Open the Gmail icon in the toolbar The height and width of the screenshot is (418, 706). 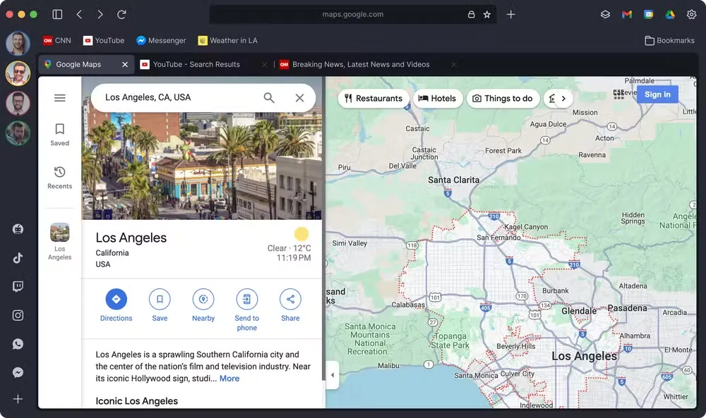coord(627,14)
